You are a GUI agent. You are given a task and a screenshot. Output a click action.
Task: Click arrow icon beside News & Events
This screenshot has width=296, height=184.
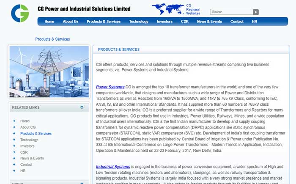14,158
